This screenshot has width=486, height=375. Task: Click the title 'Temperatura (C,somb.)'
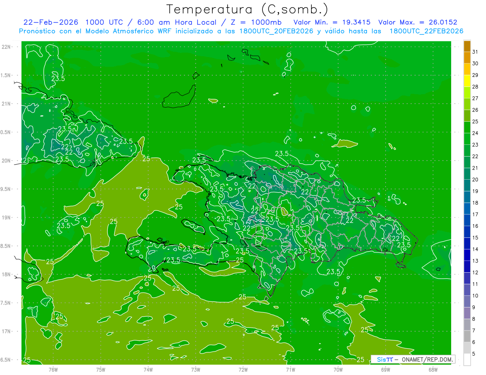click(x=247, y=10)
